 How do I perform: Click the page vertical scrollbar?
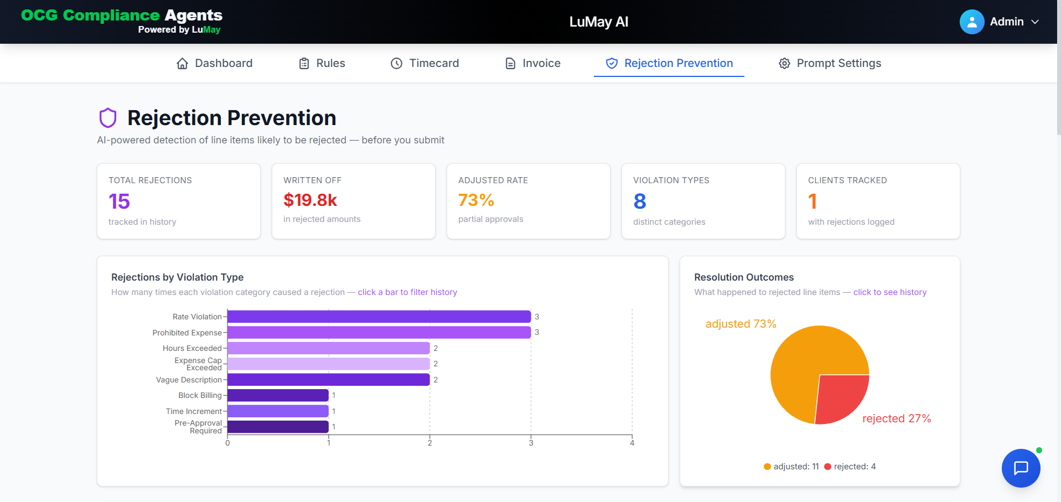pyautogui.click(x=1058, y=66)
